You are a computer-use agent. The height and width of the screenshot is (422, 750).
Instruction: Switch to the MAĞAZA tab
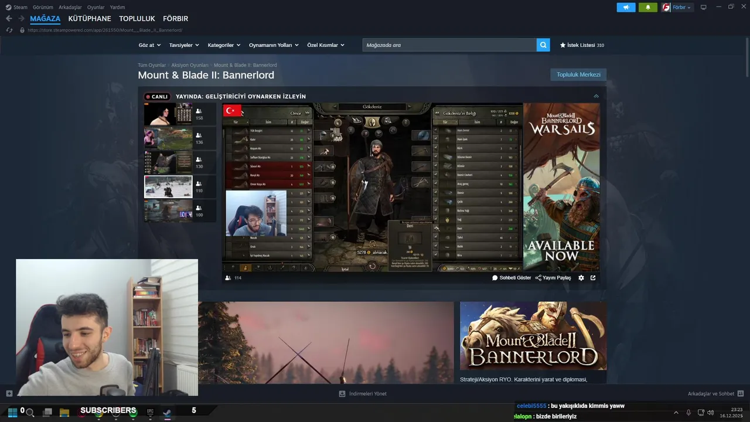[45, 19]
